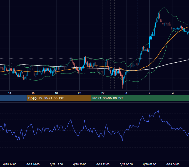Click the 6/28 22:00 time label
This screenshot has width=189, height=167.
[x=103, y=164]
